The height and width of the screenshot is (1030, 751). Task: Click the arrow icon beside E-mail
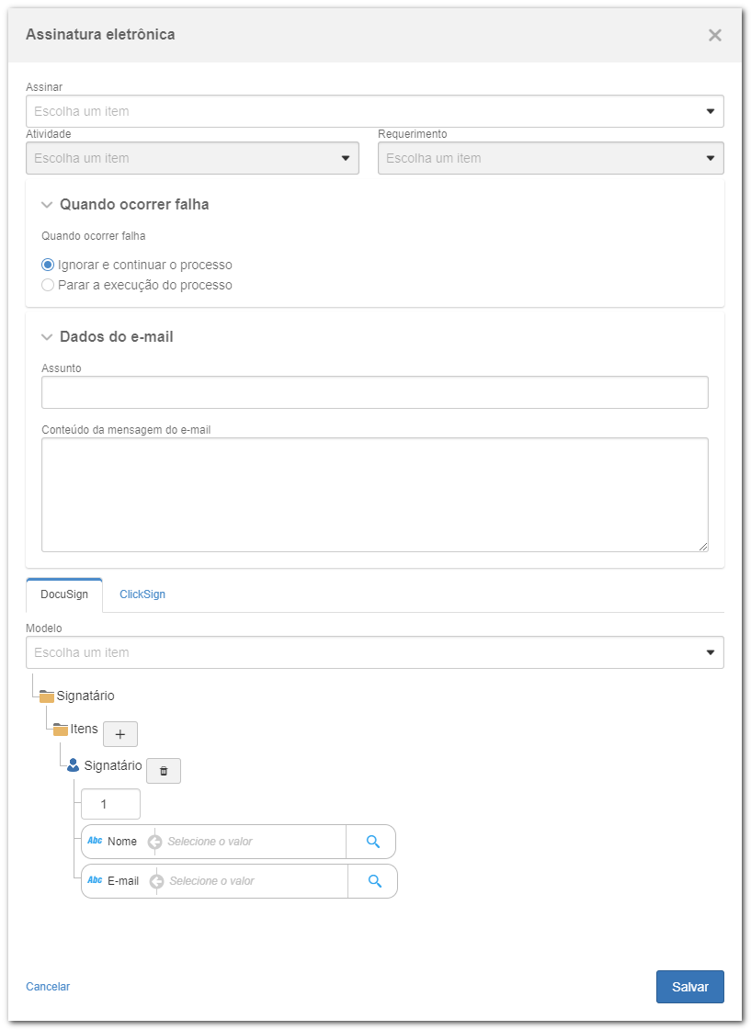(x=156, y=881)
